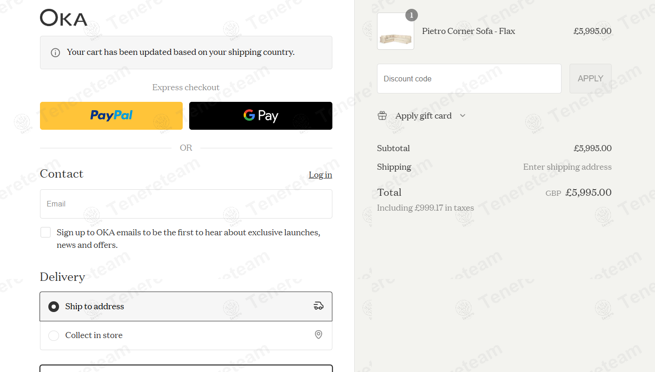Open the Pietro Corner Sofa thumbnail
Image resolution: width=655 pixels, height=372 pixels.
(x=396, y=32)
